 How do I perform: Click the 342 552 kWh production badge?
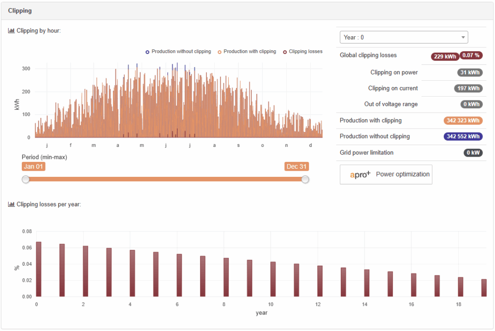point(463,137)
